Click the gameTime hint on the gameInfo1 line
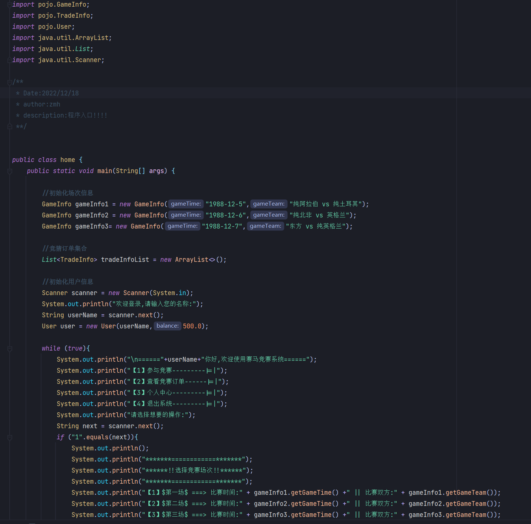 (186, 204)
